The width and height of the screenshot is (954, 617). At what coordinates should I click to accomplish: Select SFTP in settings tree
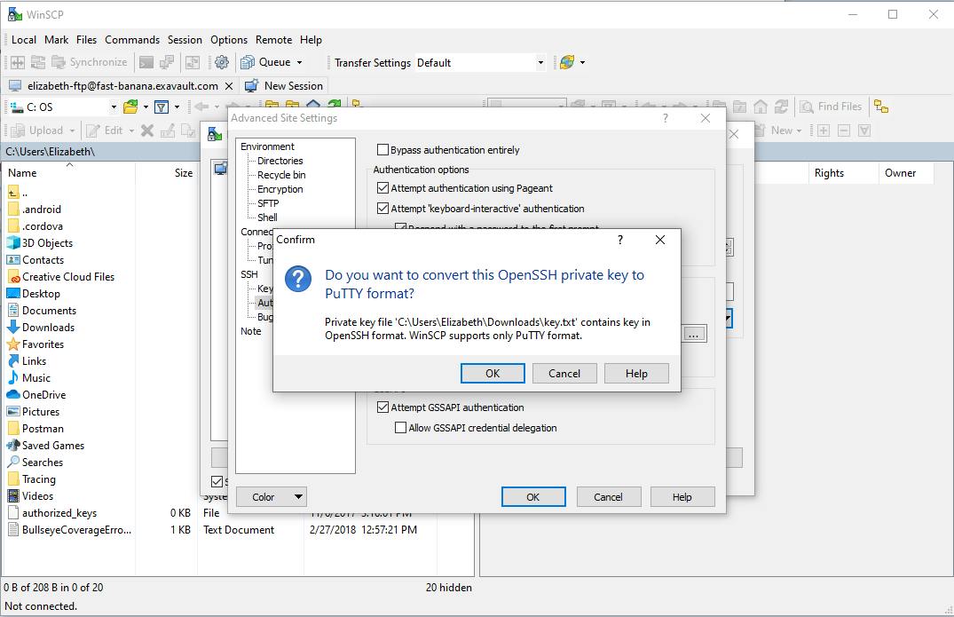pos(268,203)
